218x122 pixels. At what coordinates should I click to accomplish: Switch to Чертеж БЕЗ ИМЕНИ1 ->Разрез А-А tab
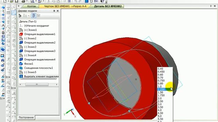65,6
